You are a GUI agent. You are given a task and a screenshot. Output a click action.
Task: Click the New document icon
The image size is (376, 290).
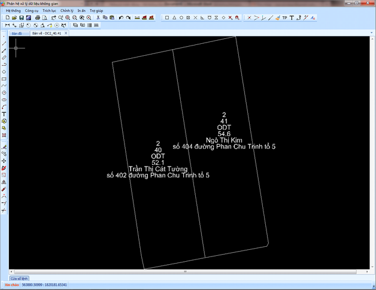tap(7, 18)
